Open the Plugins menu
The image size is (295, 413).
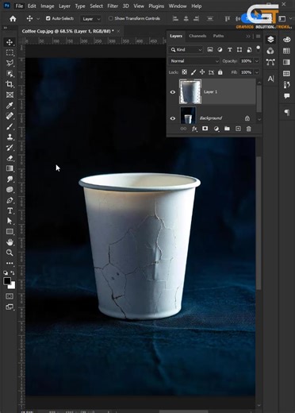[156, 6]
